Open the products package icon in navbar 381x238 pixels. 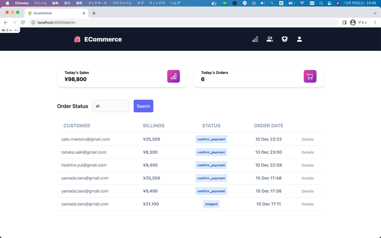point(284,39)
